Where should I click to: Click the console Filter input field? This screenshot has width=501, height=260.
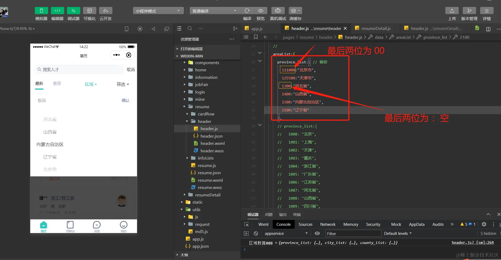tap(353, 234)
